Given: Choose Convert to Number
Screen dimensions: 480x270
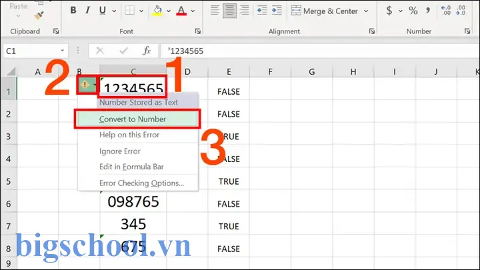Looking at the screenshot, I should (x=137, y=119).
